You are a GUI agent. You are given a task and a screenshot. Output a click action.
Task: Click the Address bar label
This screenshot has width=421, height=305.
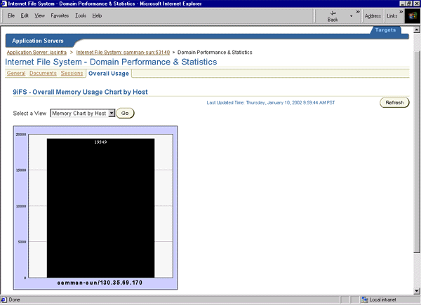click(373, 16)
